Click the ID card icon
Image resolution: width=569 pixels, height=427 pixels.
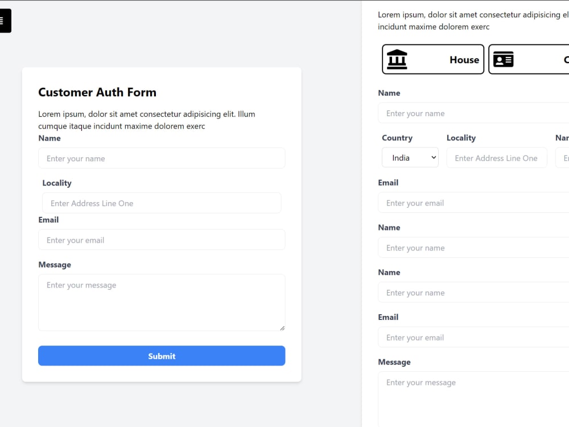pos(504,59)
